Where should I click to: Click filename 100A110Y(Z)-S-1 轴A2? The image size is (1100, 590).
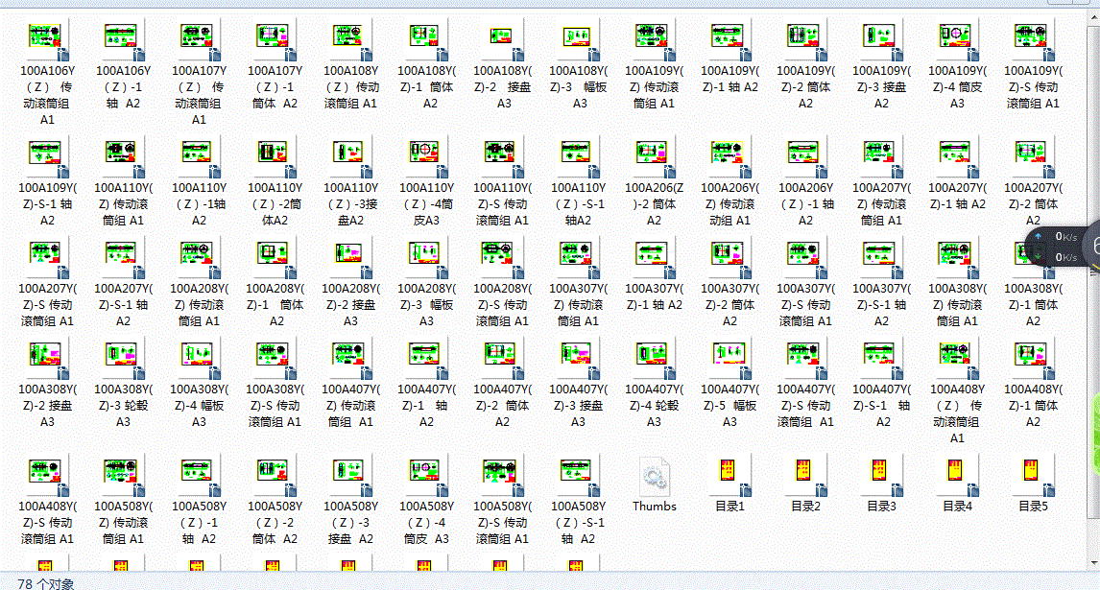point(578,204)
